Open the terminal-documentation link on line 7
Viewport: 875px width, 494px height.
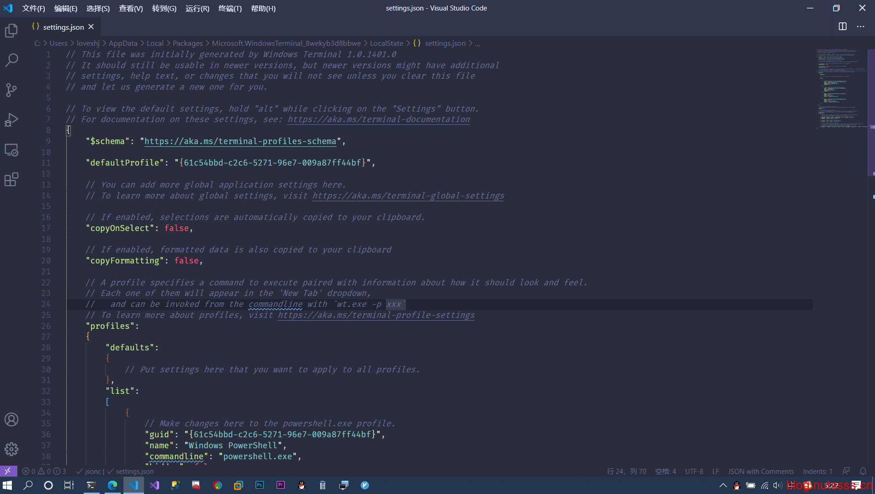click(x=379, y=119)
